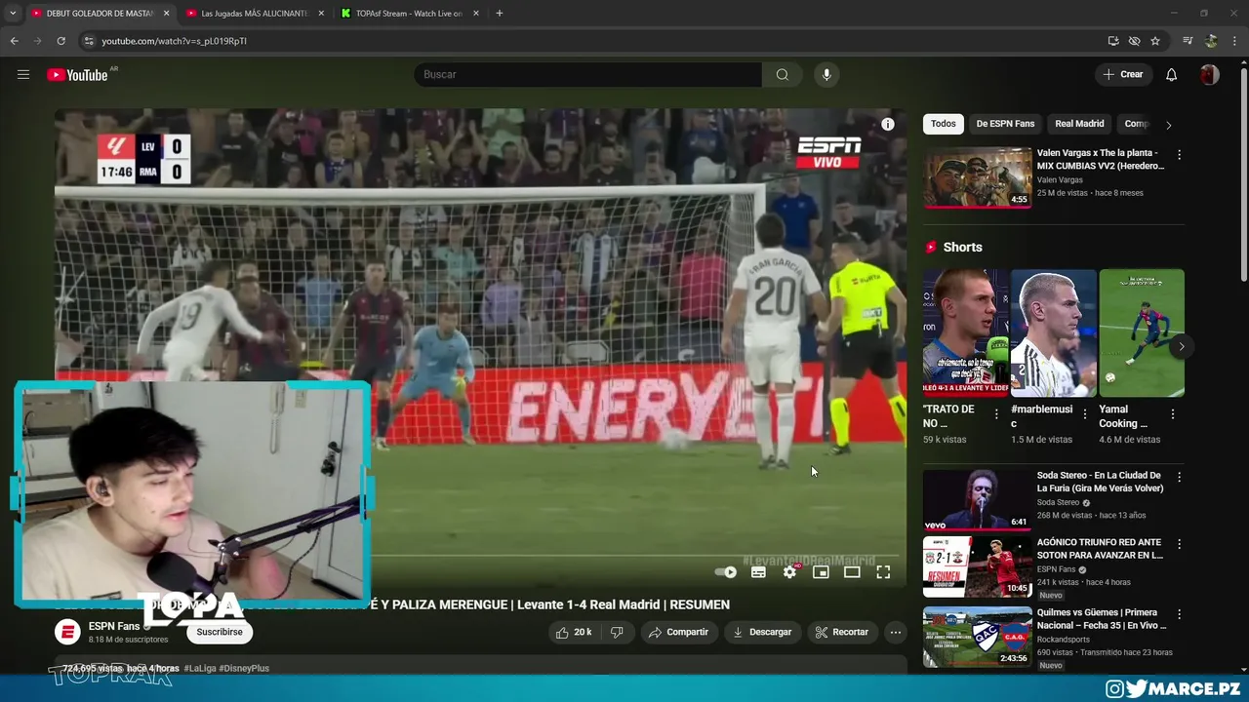Click the address bar URL
The width and height of the screenshot is (1249, 702).
click(x=174, y=41)
